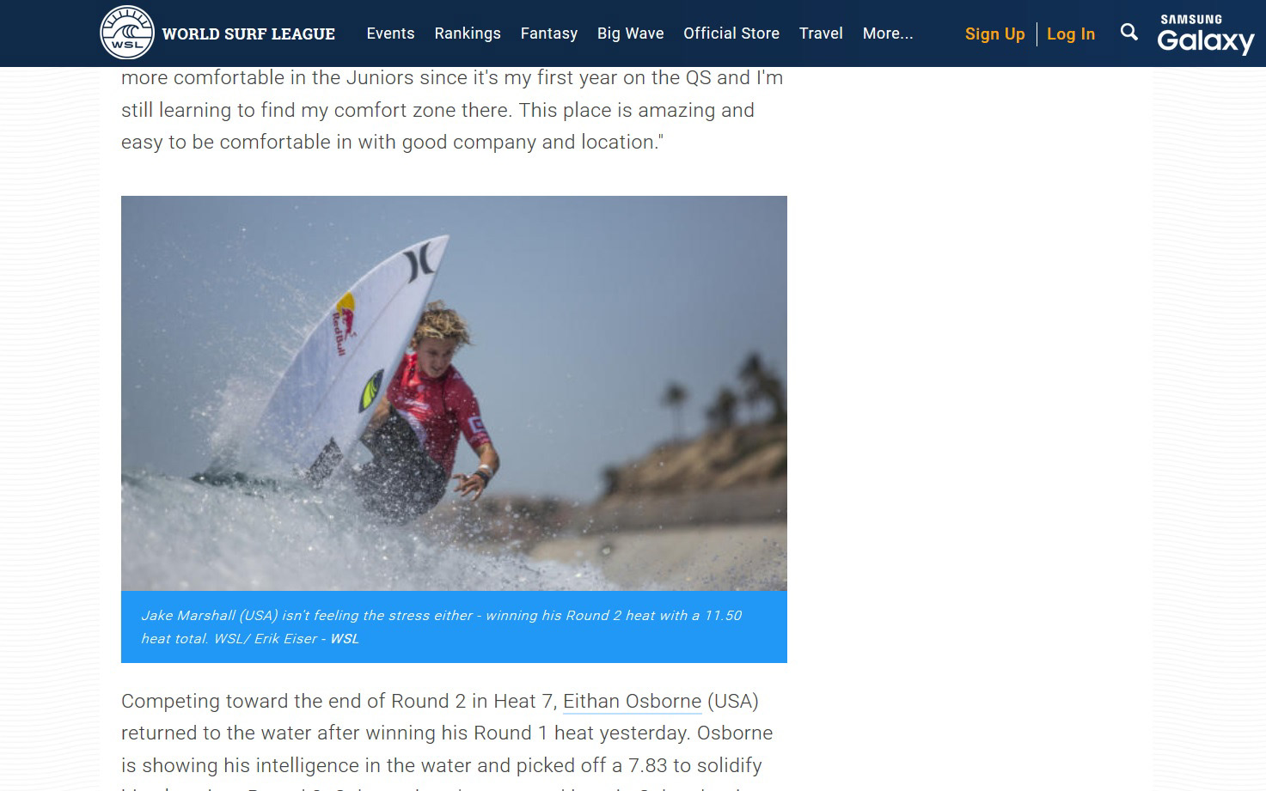This screenshot has width=1266, height=791.
Task: Open the Events menu
Action: [x=390, y=33]
